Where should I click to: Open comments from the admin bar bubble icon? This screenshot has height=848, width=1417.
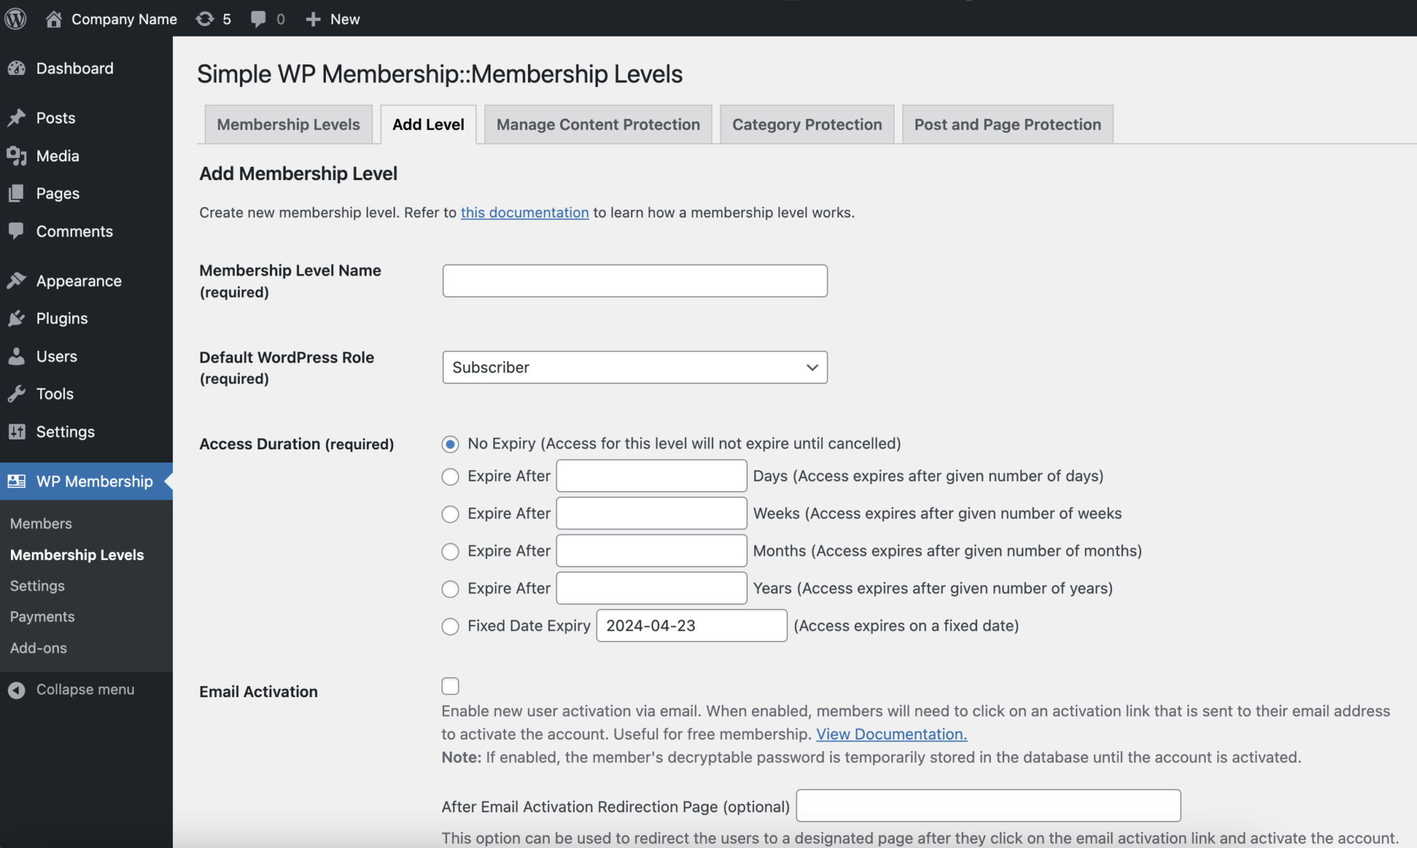pyautogui.click(x=259, y=19)
